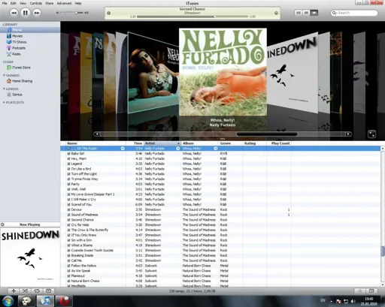
Task: Toggle repeat mode at the bottom bar
Action: (37, 290)
